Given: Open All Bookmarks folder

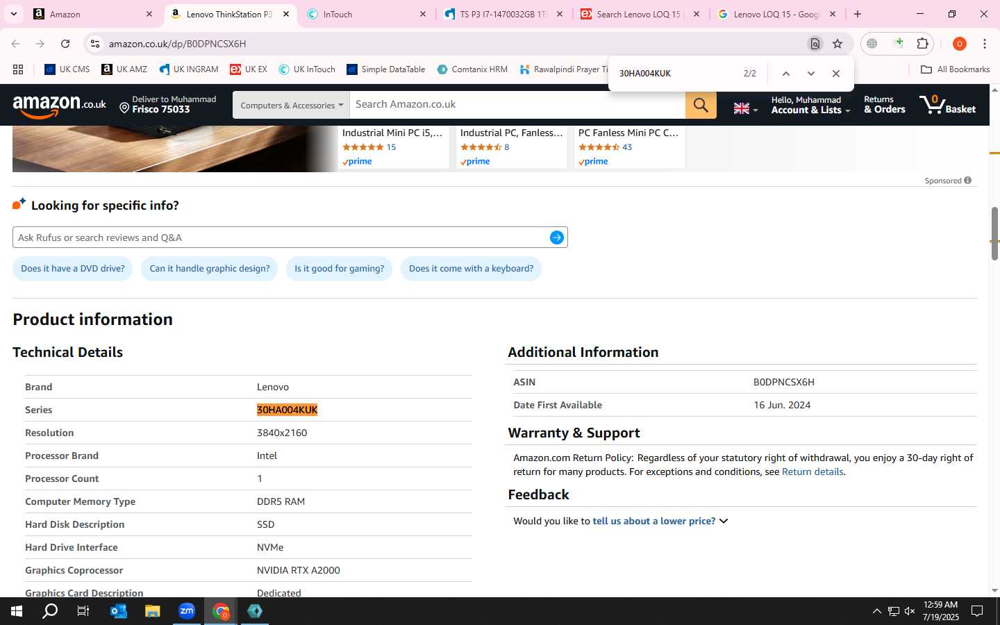Looking at the screenshot, I should (955, 69).
